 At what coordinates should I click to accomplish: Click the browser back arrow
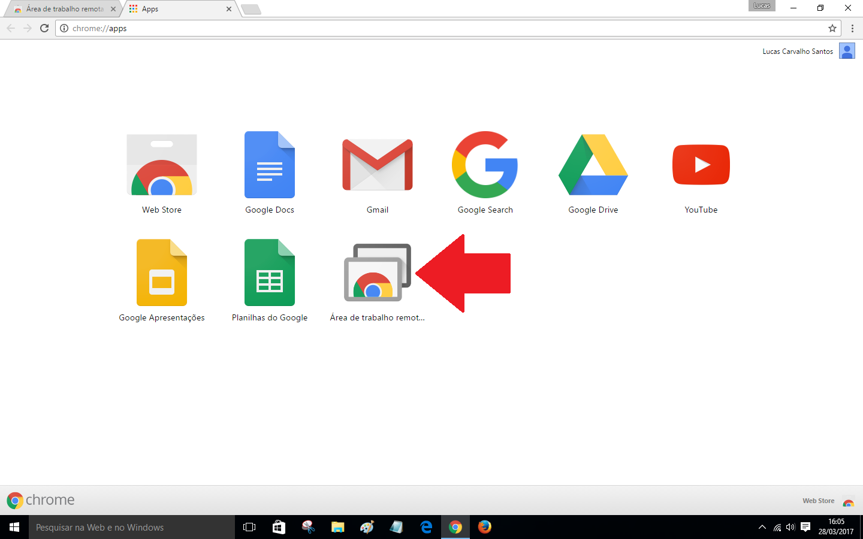[x=11, y=28]
